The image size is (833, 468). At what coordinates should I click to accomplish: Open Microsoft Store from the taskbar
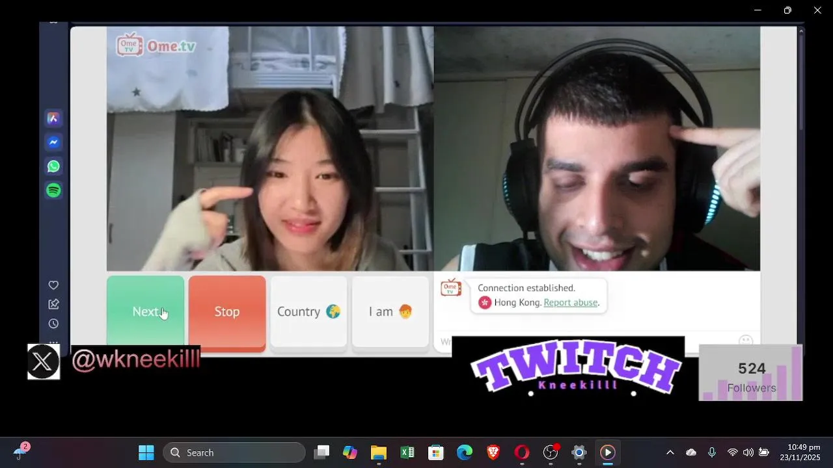[x=436, y=452]
